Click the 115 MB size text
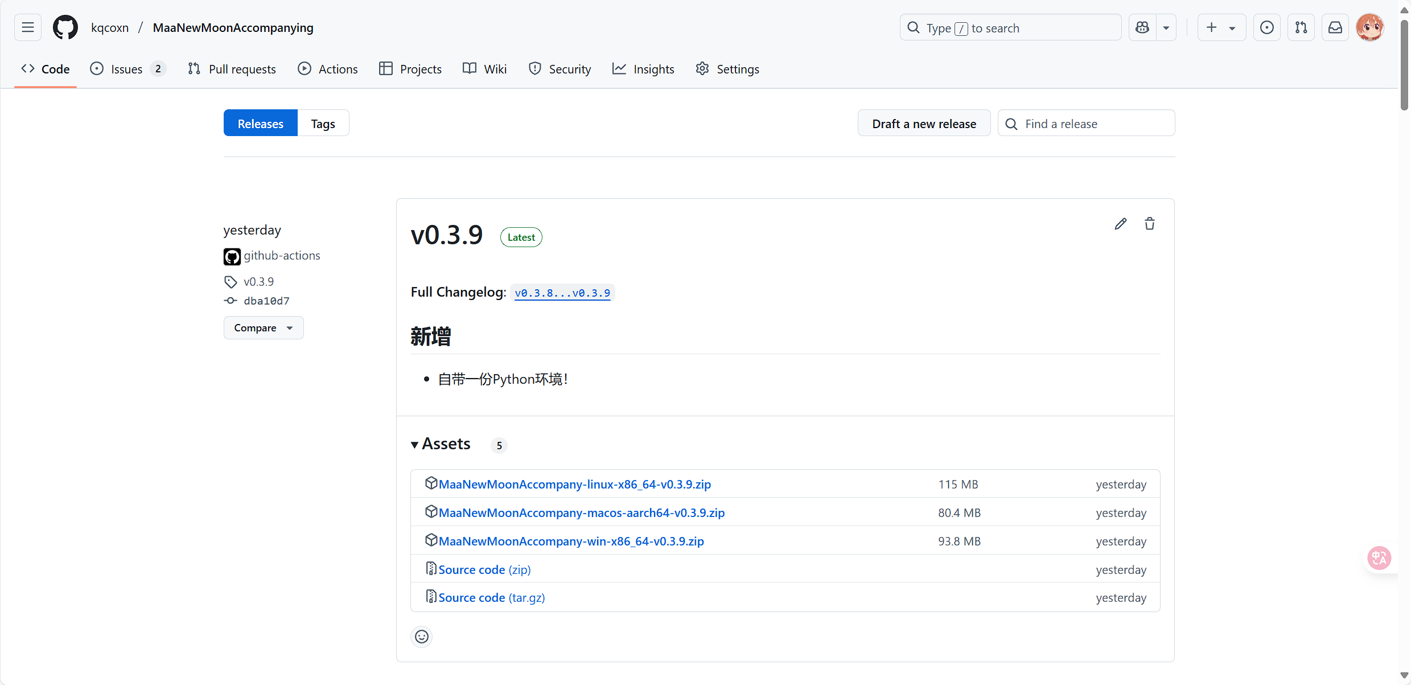Screen dimensions: 1411x685 pos(959,484)
